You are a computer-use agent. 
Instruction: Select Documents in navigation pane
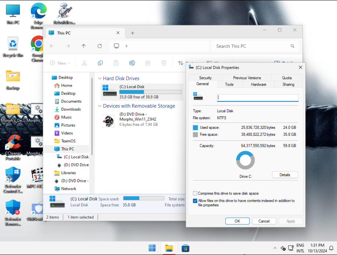coord(71,101)
